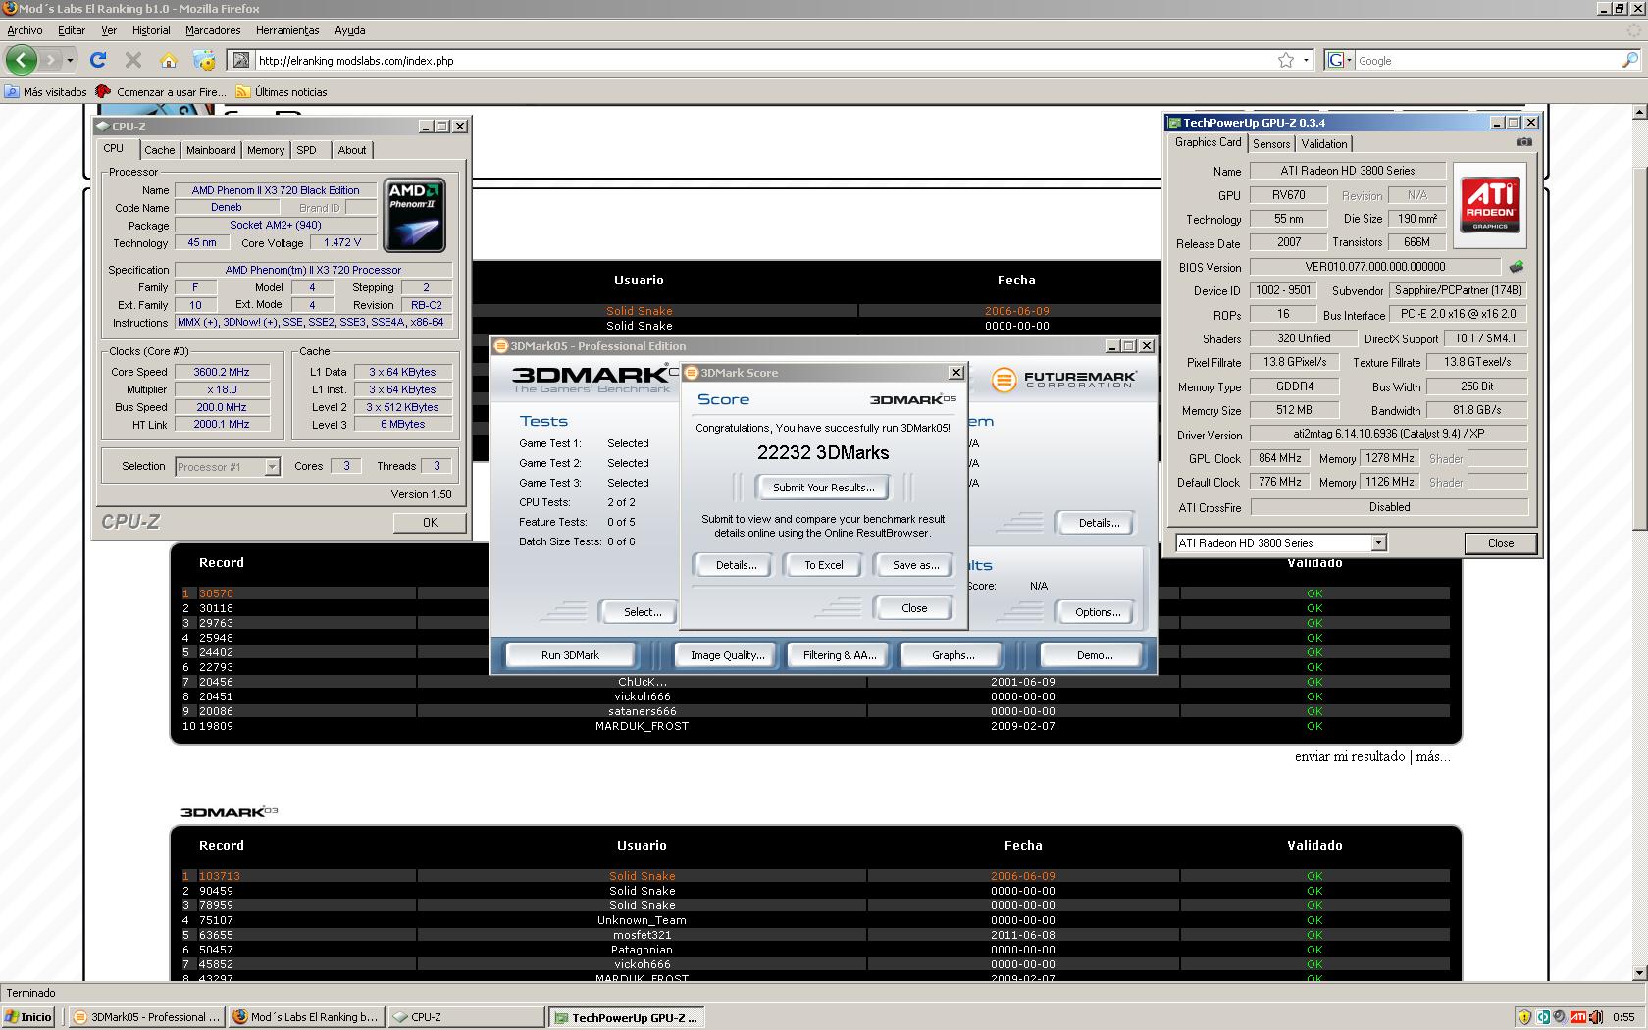Switch to CPU-Z taskbar button
Screen dimensions: 1648x1030
tap(465, 1017)
